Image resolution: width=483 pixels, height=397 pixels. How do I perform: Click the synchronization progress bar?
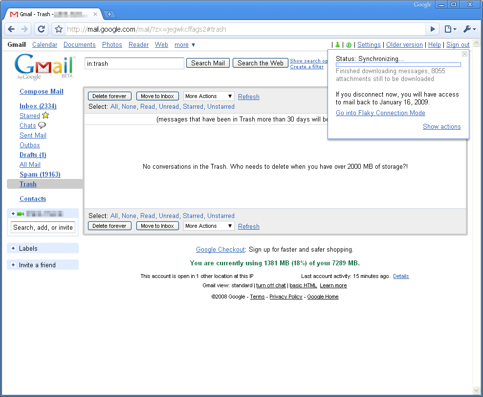point(398,65)
